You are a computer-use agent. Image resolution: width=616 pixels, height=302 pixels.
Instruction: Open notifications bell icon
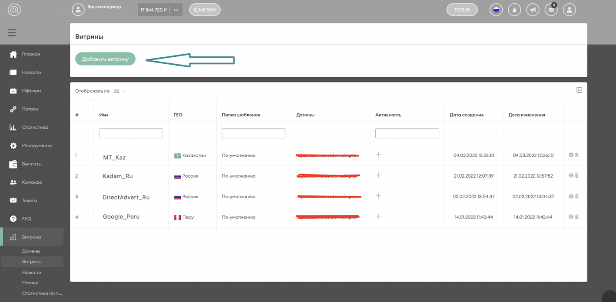point(514,10)
